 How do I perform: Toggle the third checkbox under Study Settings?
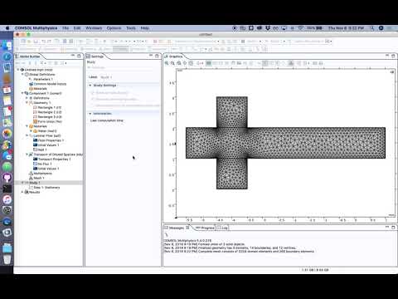click(93, 105)
